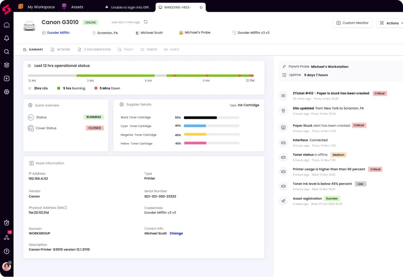Click the location pin icon beside Site updated

pyautogui.click(x=283, y=111)
